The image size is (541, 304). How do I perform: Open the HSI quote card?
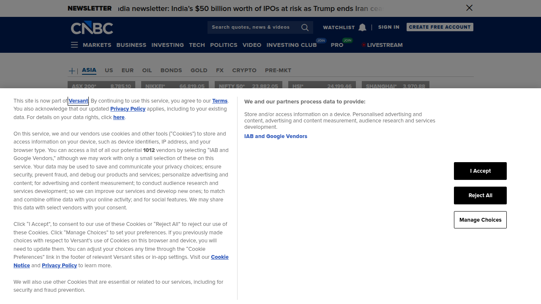(322, 85)
